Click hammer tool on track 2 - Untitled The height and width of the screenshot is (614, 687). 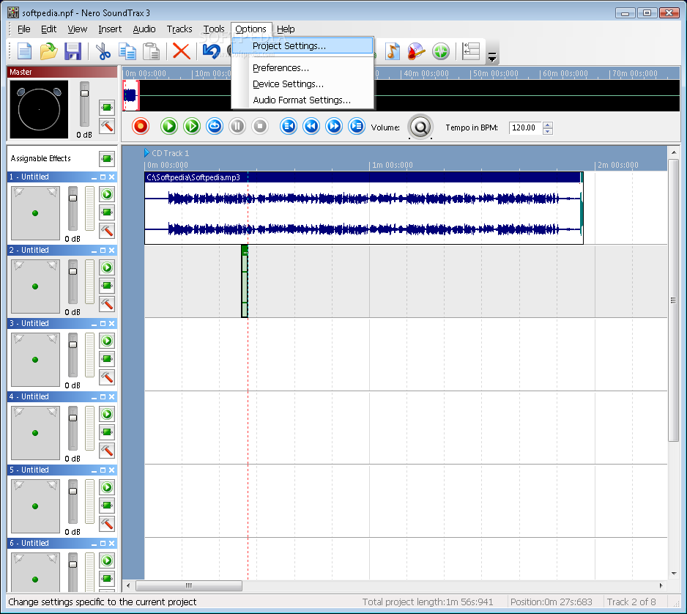[x=107, y=304]
